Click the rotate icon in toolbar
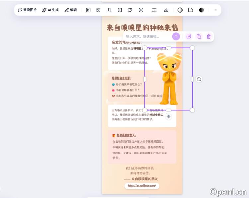The image size is (249, 198). coord(130,10)
